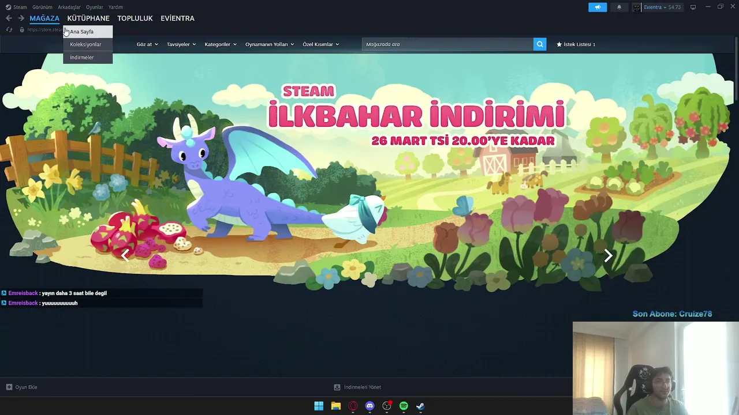
Task: Click Oyun Ekle to add a game
Action: pyautogui.click(x=26, y=387)
